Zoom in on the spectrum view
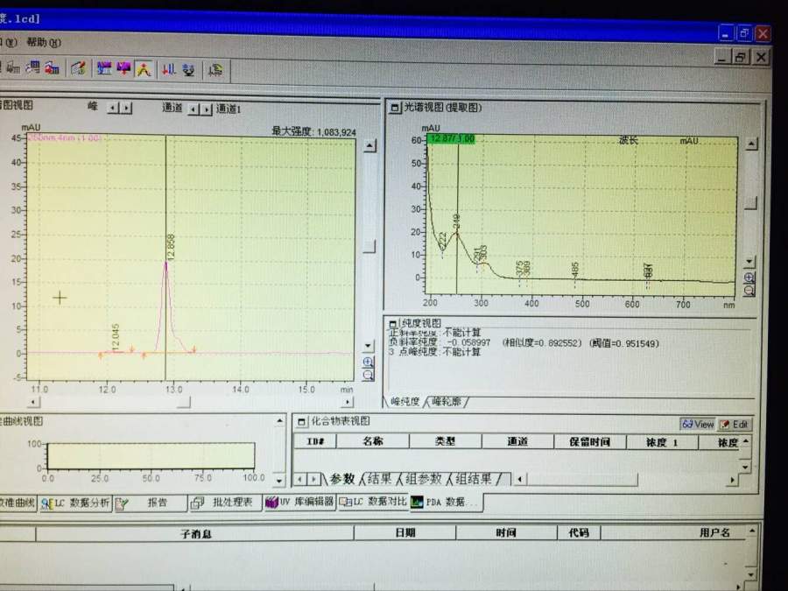The height and width of the screenshot is (591, 788). (749, 278)
